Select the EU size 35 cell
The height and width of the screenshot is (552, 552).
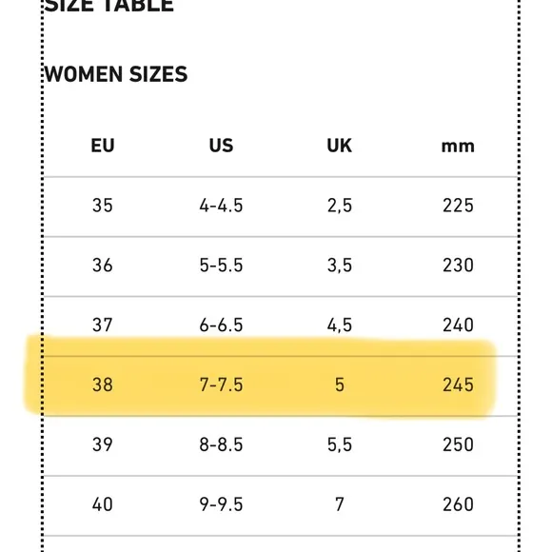(103, 206)
